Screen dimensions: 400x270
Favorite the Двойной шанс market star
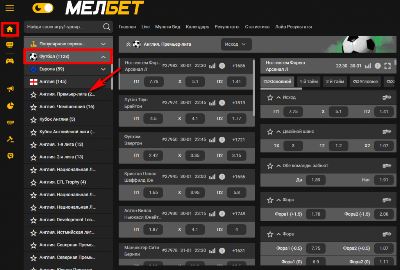270,132
